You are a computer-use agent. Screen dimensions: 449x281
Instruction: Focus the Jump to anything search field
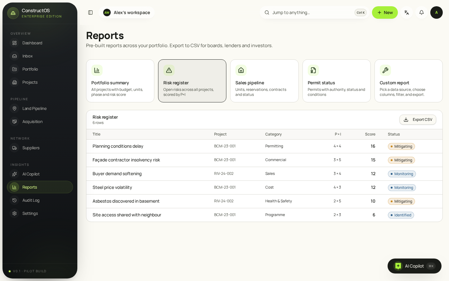coord(314,12)
